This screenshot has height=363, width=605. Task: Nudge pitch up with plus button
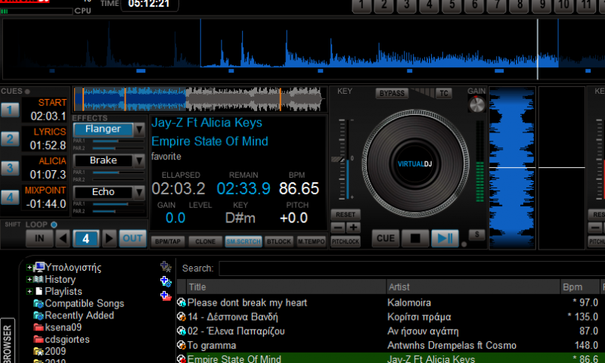[353, 228]
